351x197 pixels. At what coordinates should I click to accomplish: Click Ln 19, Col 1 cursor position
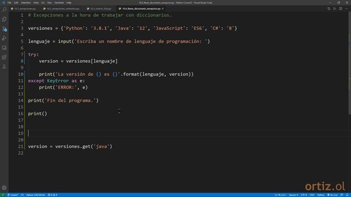[x=280, y=195]
